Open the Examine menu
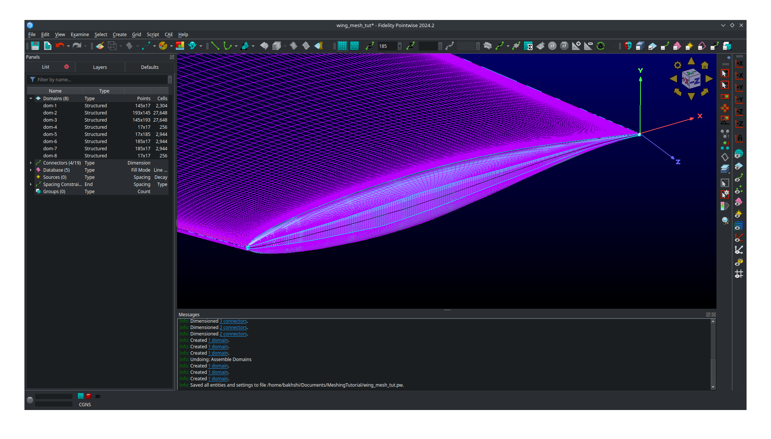771x439 pixels. pos(80,34)
